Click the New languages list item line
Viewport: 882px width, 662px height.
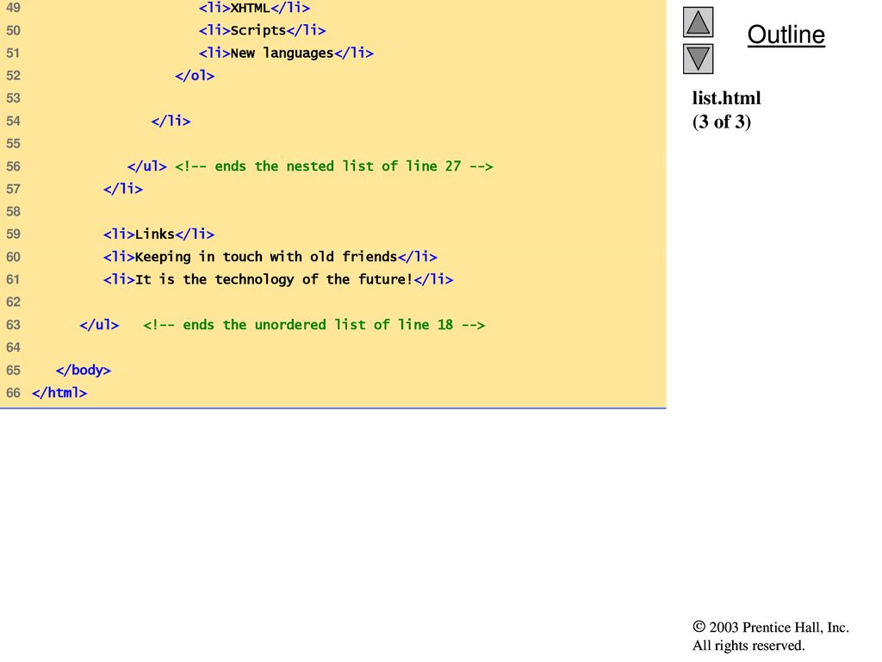[x=286, y=53]
